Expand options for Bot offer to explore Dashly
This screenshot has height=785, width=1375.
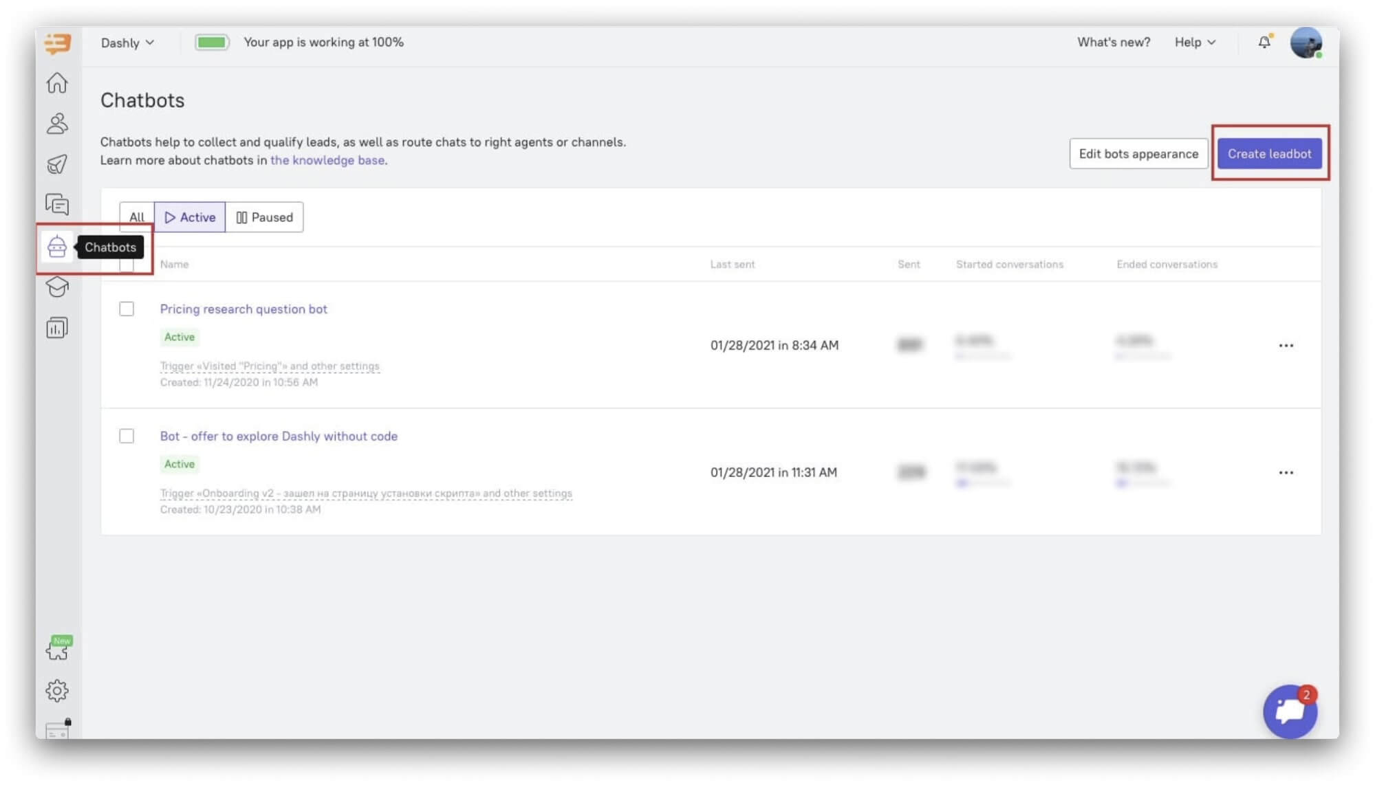pyautogui.click(x=1286, y=472)
